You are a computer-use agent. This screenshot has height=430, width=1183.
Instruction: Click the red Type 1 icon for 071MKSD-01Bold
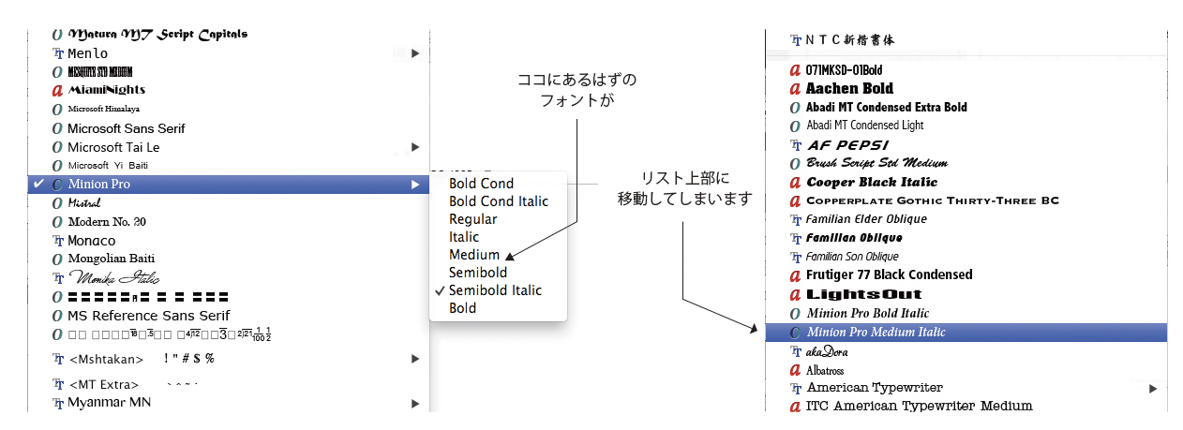796,70
